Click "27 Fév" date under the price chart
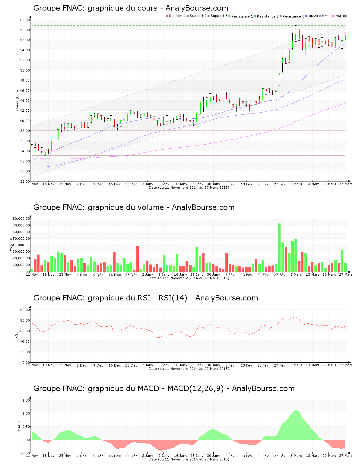This screenshot has height=468, width=362. tap(280, 184)
